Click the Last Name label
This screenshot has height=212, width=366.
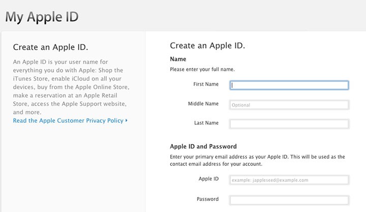(x=206, y=123)
